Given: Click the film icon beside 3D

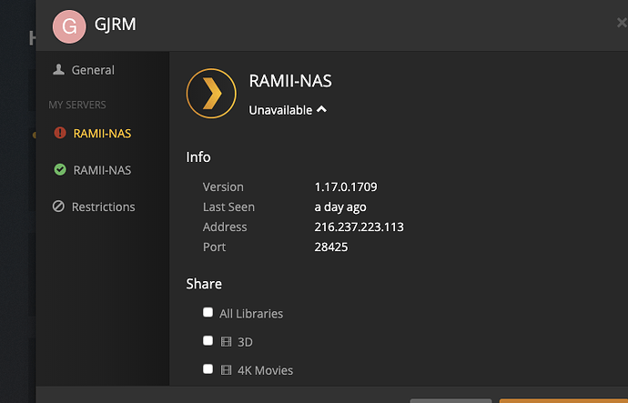Looking at the screenshot, I should point(227,342).
